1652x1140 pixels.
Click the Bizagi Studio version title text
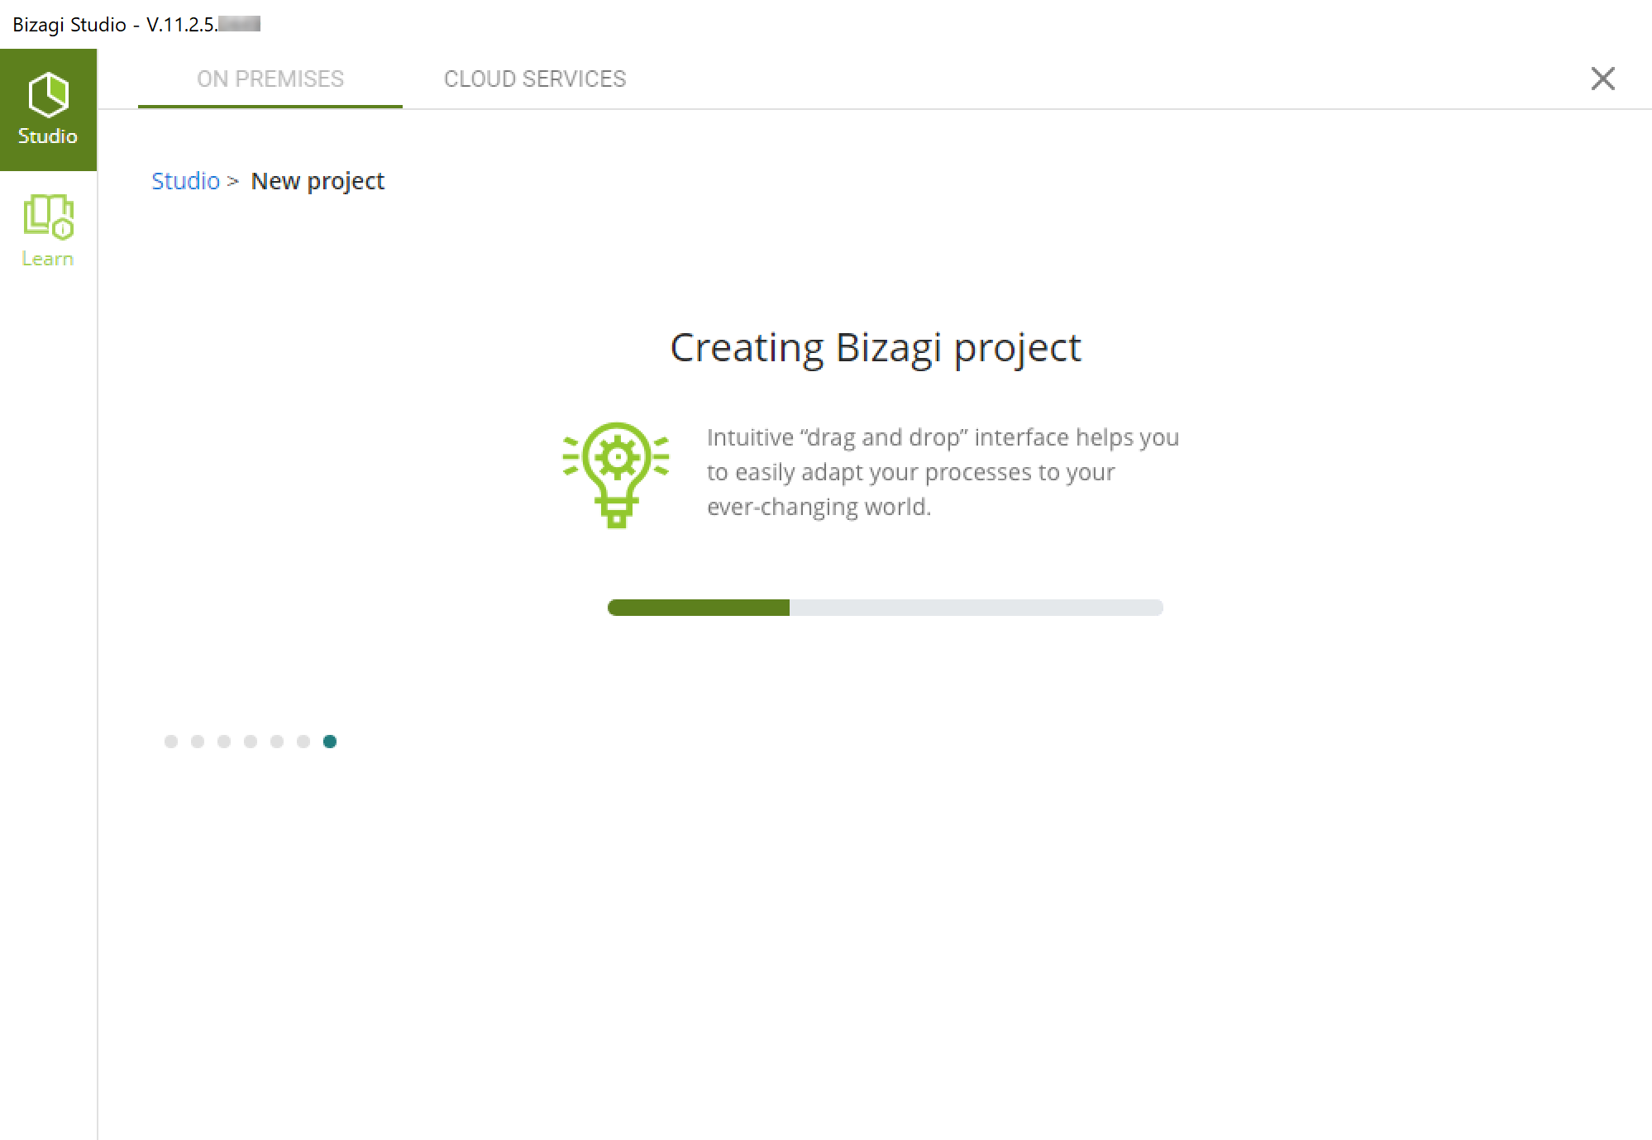(x=136, y=24)
